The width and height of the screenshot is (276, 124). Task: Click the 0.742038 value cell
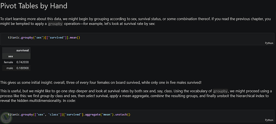click(22, 62)
